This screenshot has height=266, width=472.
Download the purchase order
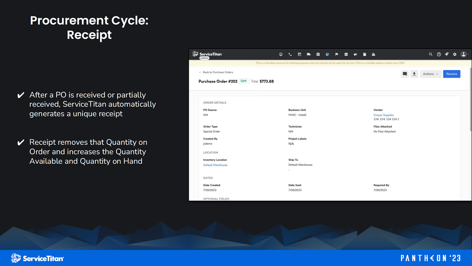click(414, 74)
